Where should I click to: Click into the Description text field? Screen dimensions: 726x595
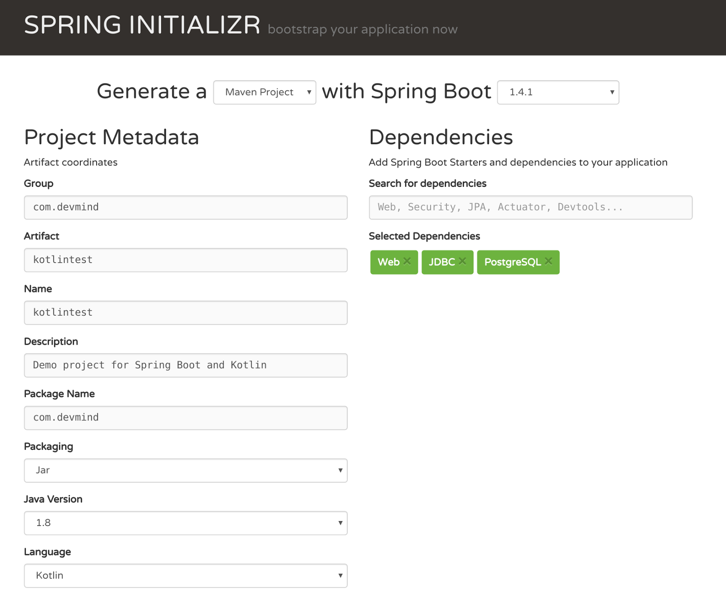(x=186, y=366)
